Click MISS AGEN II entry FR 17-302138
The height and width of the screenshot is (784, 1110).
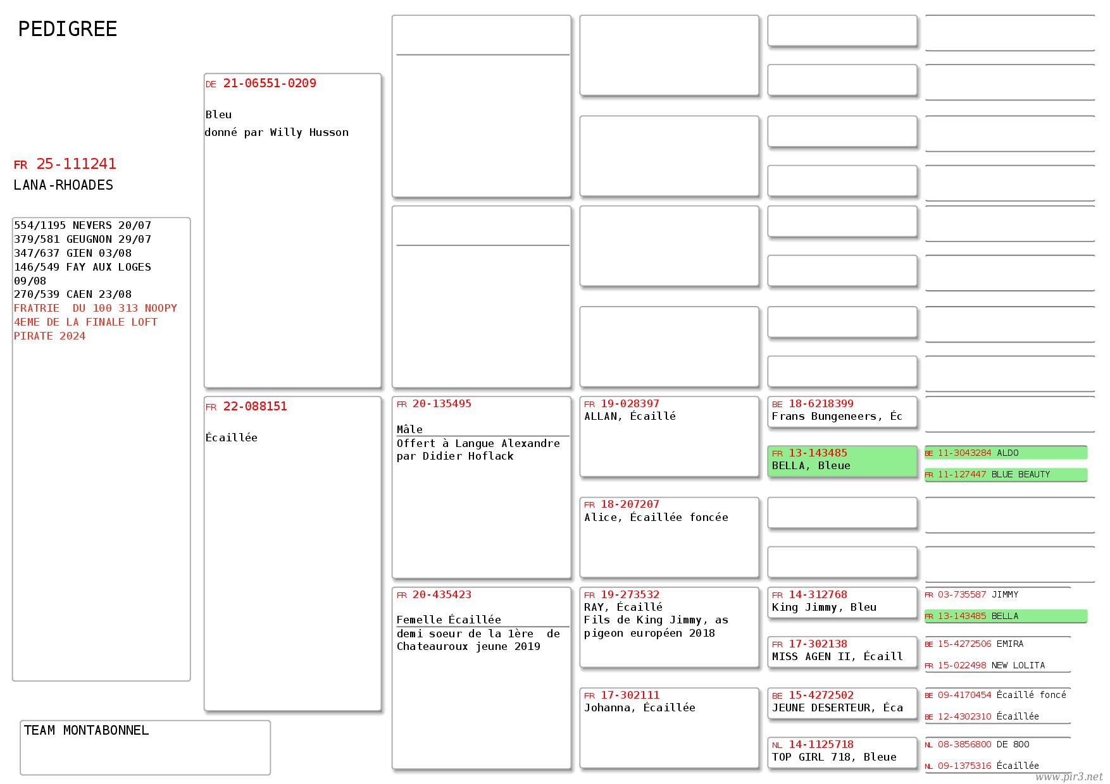coord(842,651)
